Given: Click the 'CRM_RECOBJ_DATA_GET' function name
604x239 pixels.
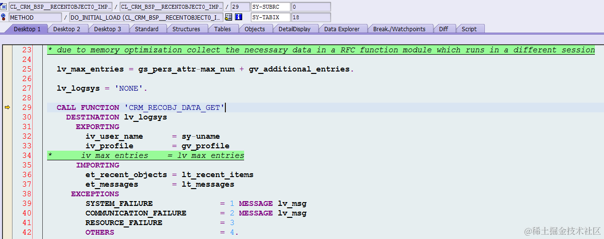Looking at the screenshot, I should [x=174, y=108].
